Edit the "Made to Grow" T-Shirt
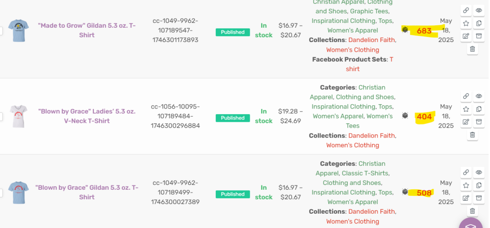490x228 pixels. [466, 36]
